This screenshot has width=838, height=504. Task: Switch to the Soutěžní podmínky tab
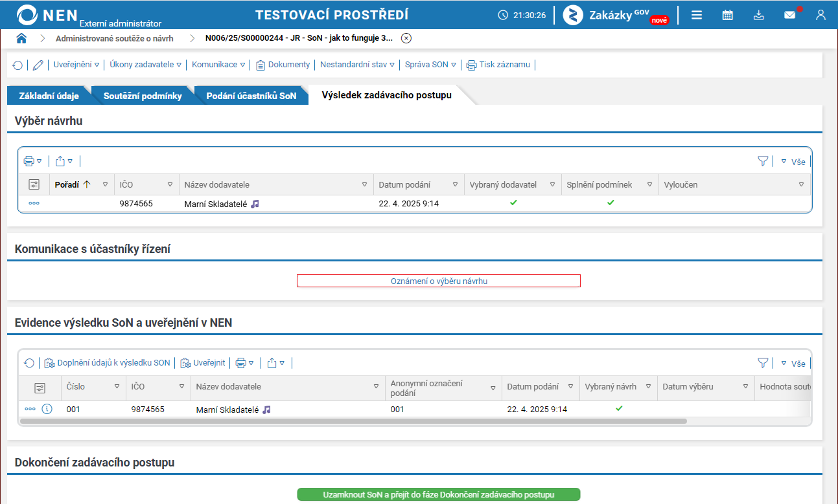tap(143, 96)
